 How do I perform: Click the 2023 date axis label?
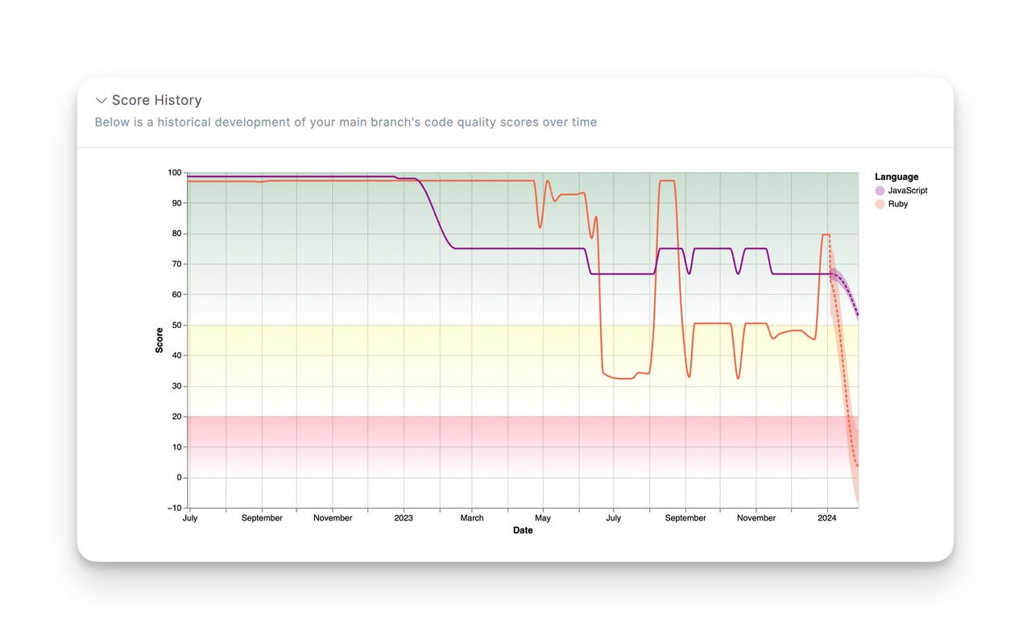404,518
